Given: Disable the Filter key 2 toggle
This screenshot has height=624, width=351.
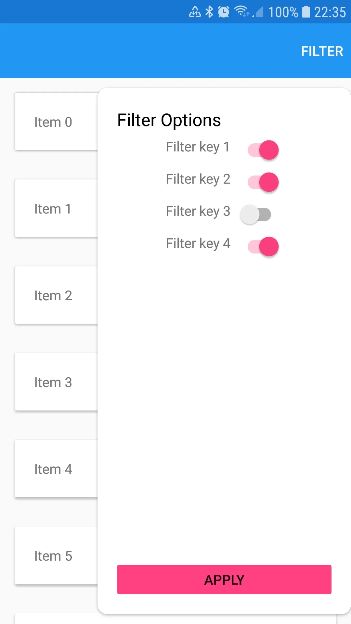Looking at the screenshot, I should 263,182.
